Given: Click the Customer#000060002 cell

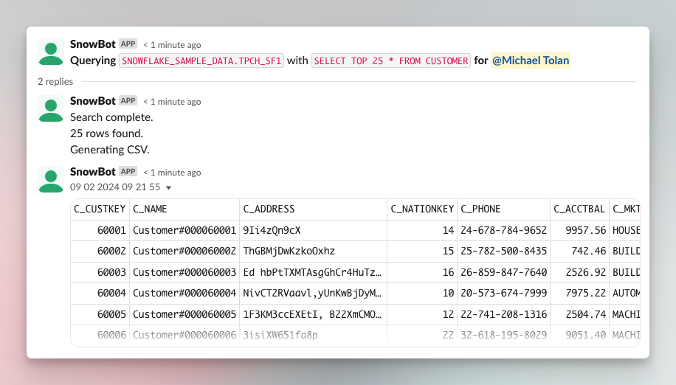Looking at the screenshot, I should pos(184,251).
